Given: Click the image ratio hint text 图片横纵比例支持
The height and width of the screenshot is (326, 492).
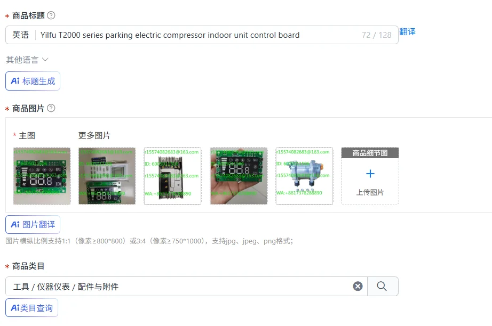Looking at the screenshot, I should [x=149, y=241].
